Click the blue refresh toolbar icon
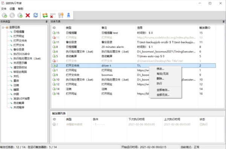 tap(36, 15)
